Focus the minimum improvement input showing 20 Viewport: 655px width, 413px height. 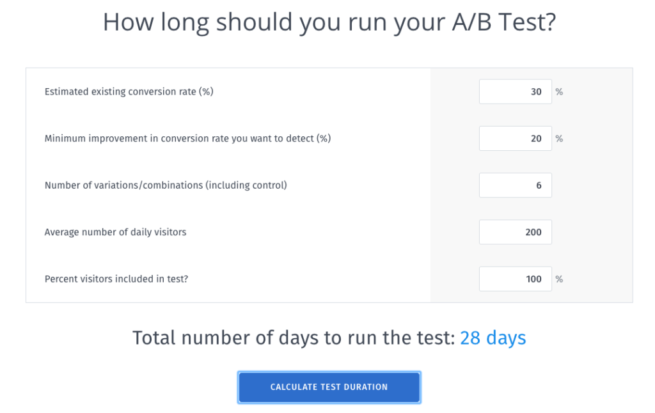515,139
